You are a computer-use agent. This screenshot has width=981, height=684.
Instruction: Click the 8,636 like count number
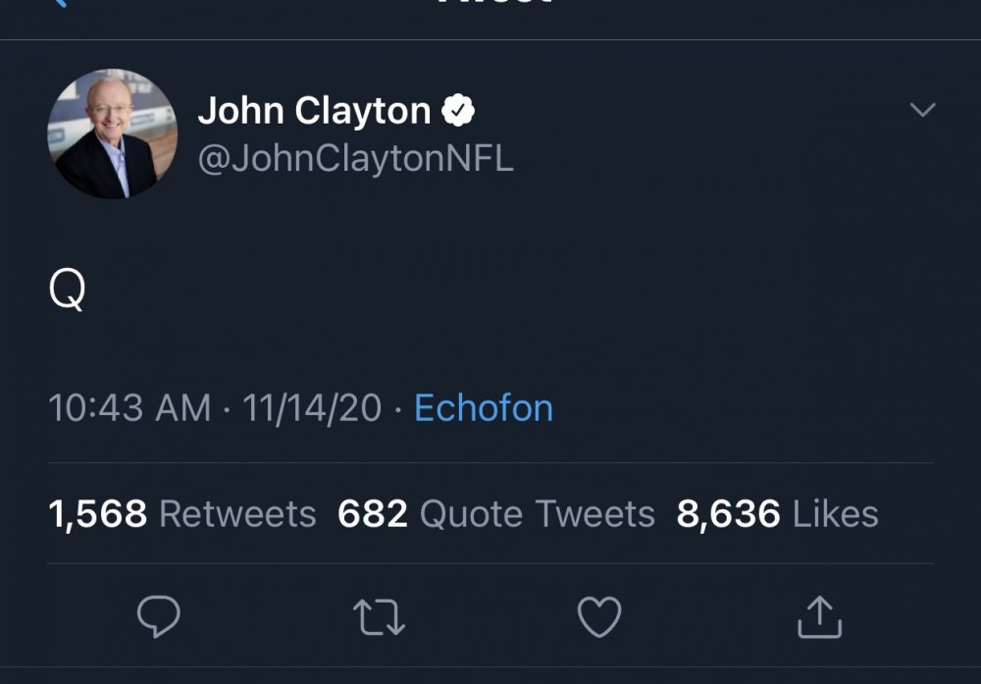(x=728, y=514)
